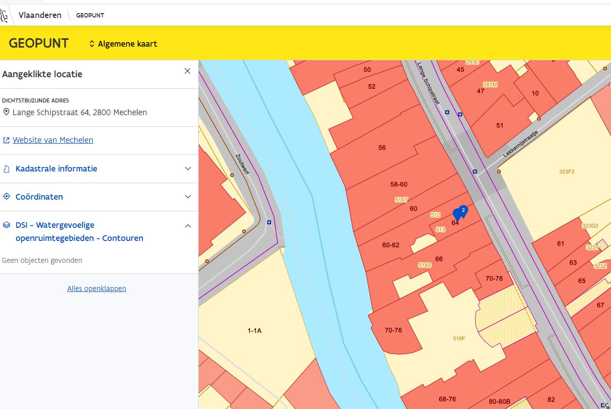The height and width of the screenshot is (409, 611).
Task: Click the pin icon next to the address
Action: click(x=6, y=113)
